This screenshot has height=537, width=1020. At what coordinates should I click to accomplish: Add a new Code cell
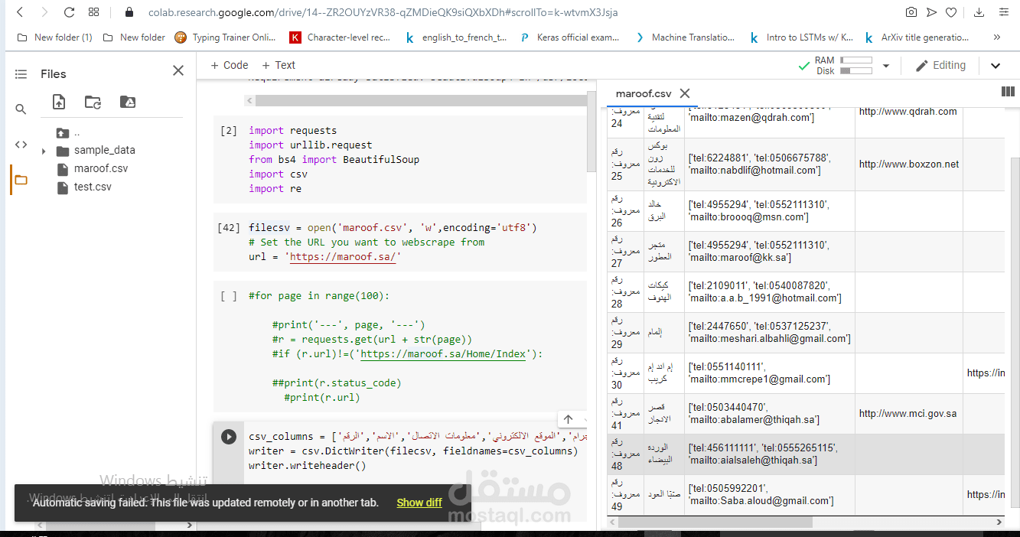click(x=229, y=65)
